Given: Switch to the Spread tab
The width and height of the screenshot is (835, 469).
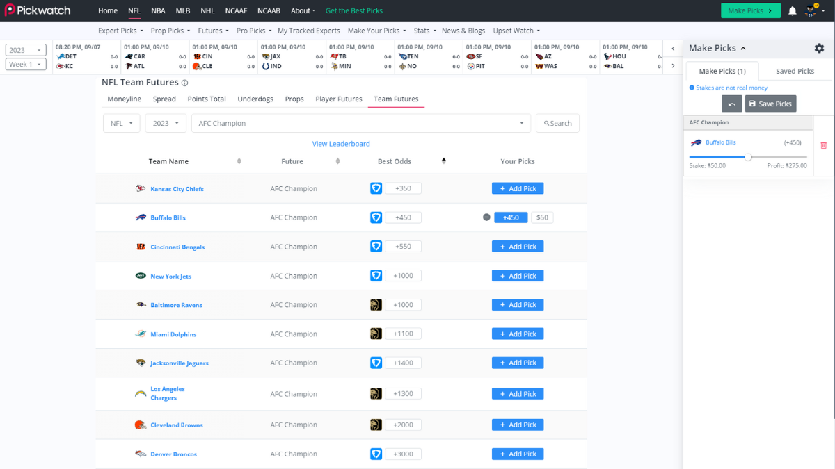Looking at the screenshot, I should pyautogui.click(x=164, y=99).
